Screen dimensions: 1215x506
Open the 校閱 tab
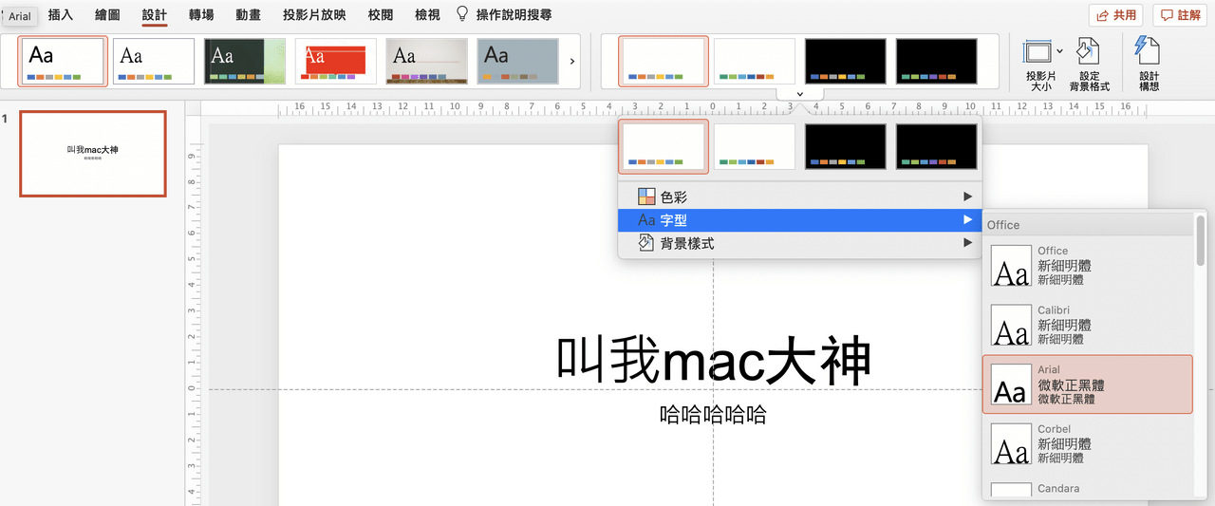tap(381, 15)
